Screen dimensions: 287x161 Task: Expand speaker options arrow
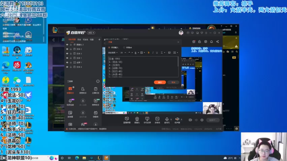pyautogui.click(x=182, y=119)
